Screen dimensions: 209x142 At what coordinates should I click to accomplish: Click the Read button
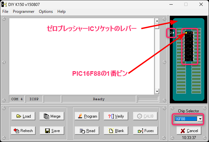tap(87, 131)
